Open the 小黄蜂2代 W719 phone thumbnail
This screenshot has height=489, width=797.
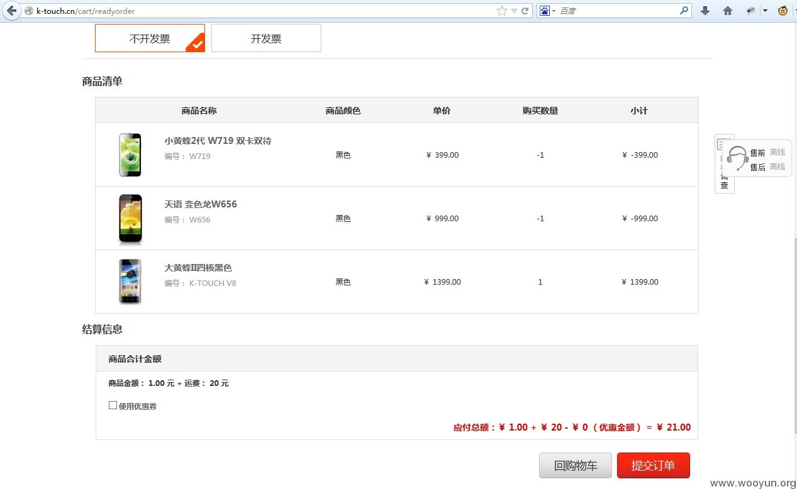point(130,155)
